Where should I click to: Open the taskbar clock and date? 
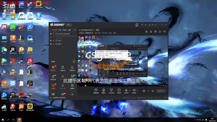pyautogui.click(x=212, y=120)
